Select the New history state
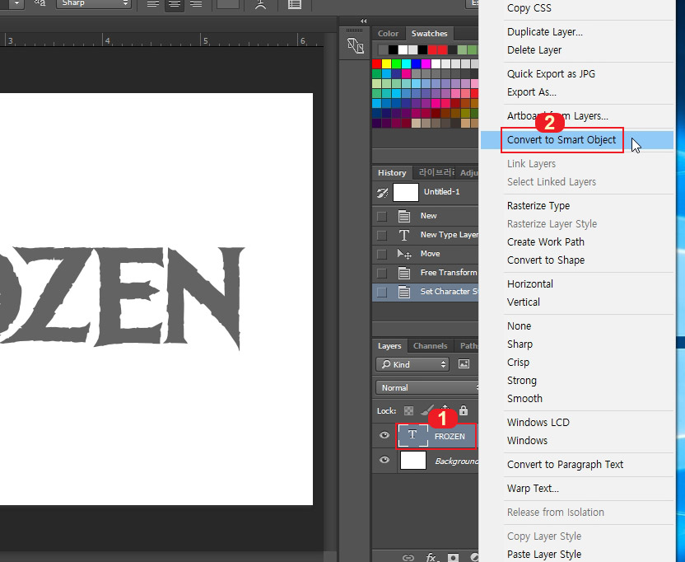 tap(425, 216)
